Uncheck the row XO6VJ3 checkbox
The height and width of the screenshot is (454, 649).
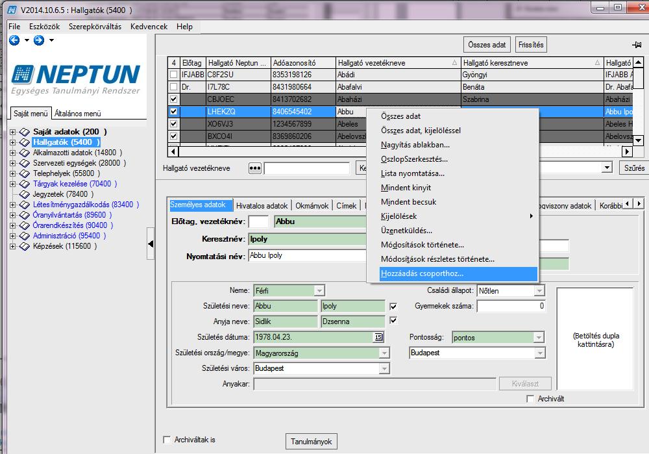174,124
